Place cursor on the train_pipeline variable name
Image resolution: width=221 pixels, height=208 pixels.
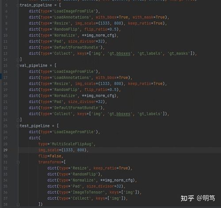(36, 5)
